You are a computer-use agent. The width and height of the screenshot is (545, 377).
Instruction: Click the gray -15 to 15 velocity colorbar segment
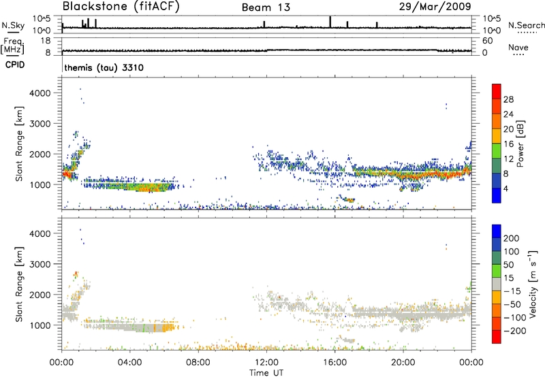pyautogui.click(x=497, y=284)
